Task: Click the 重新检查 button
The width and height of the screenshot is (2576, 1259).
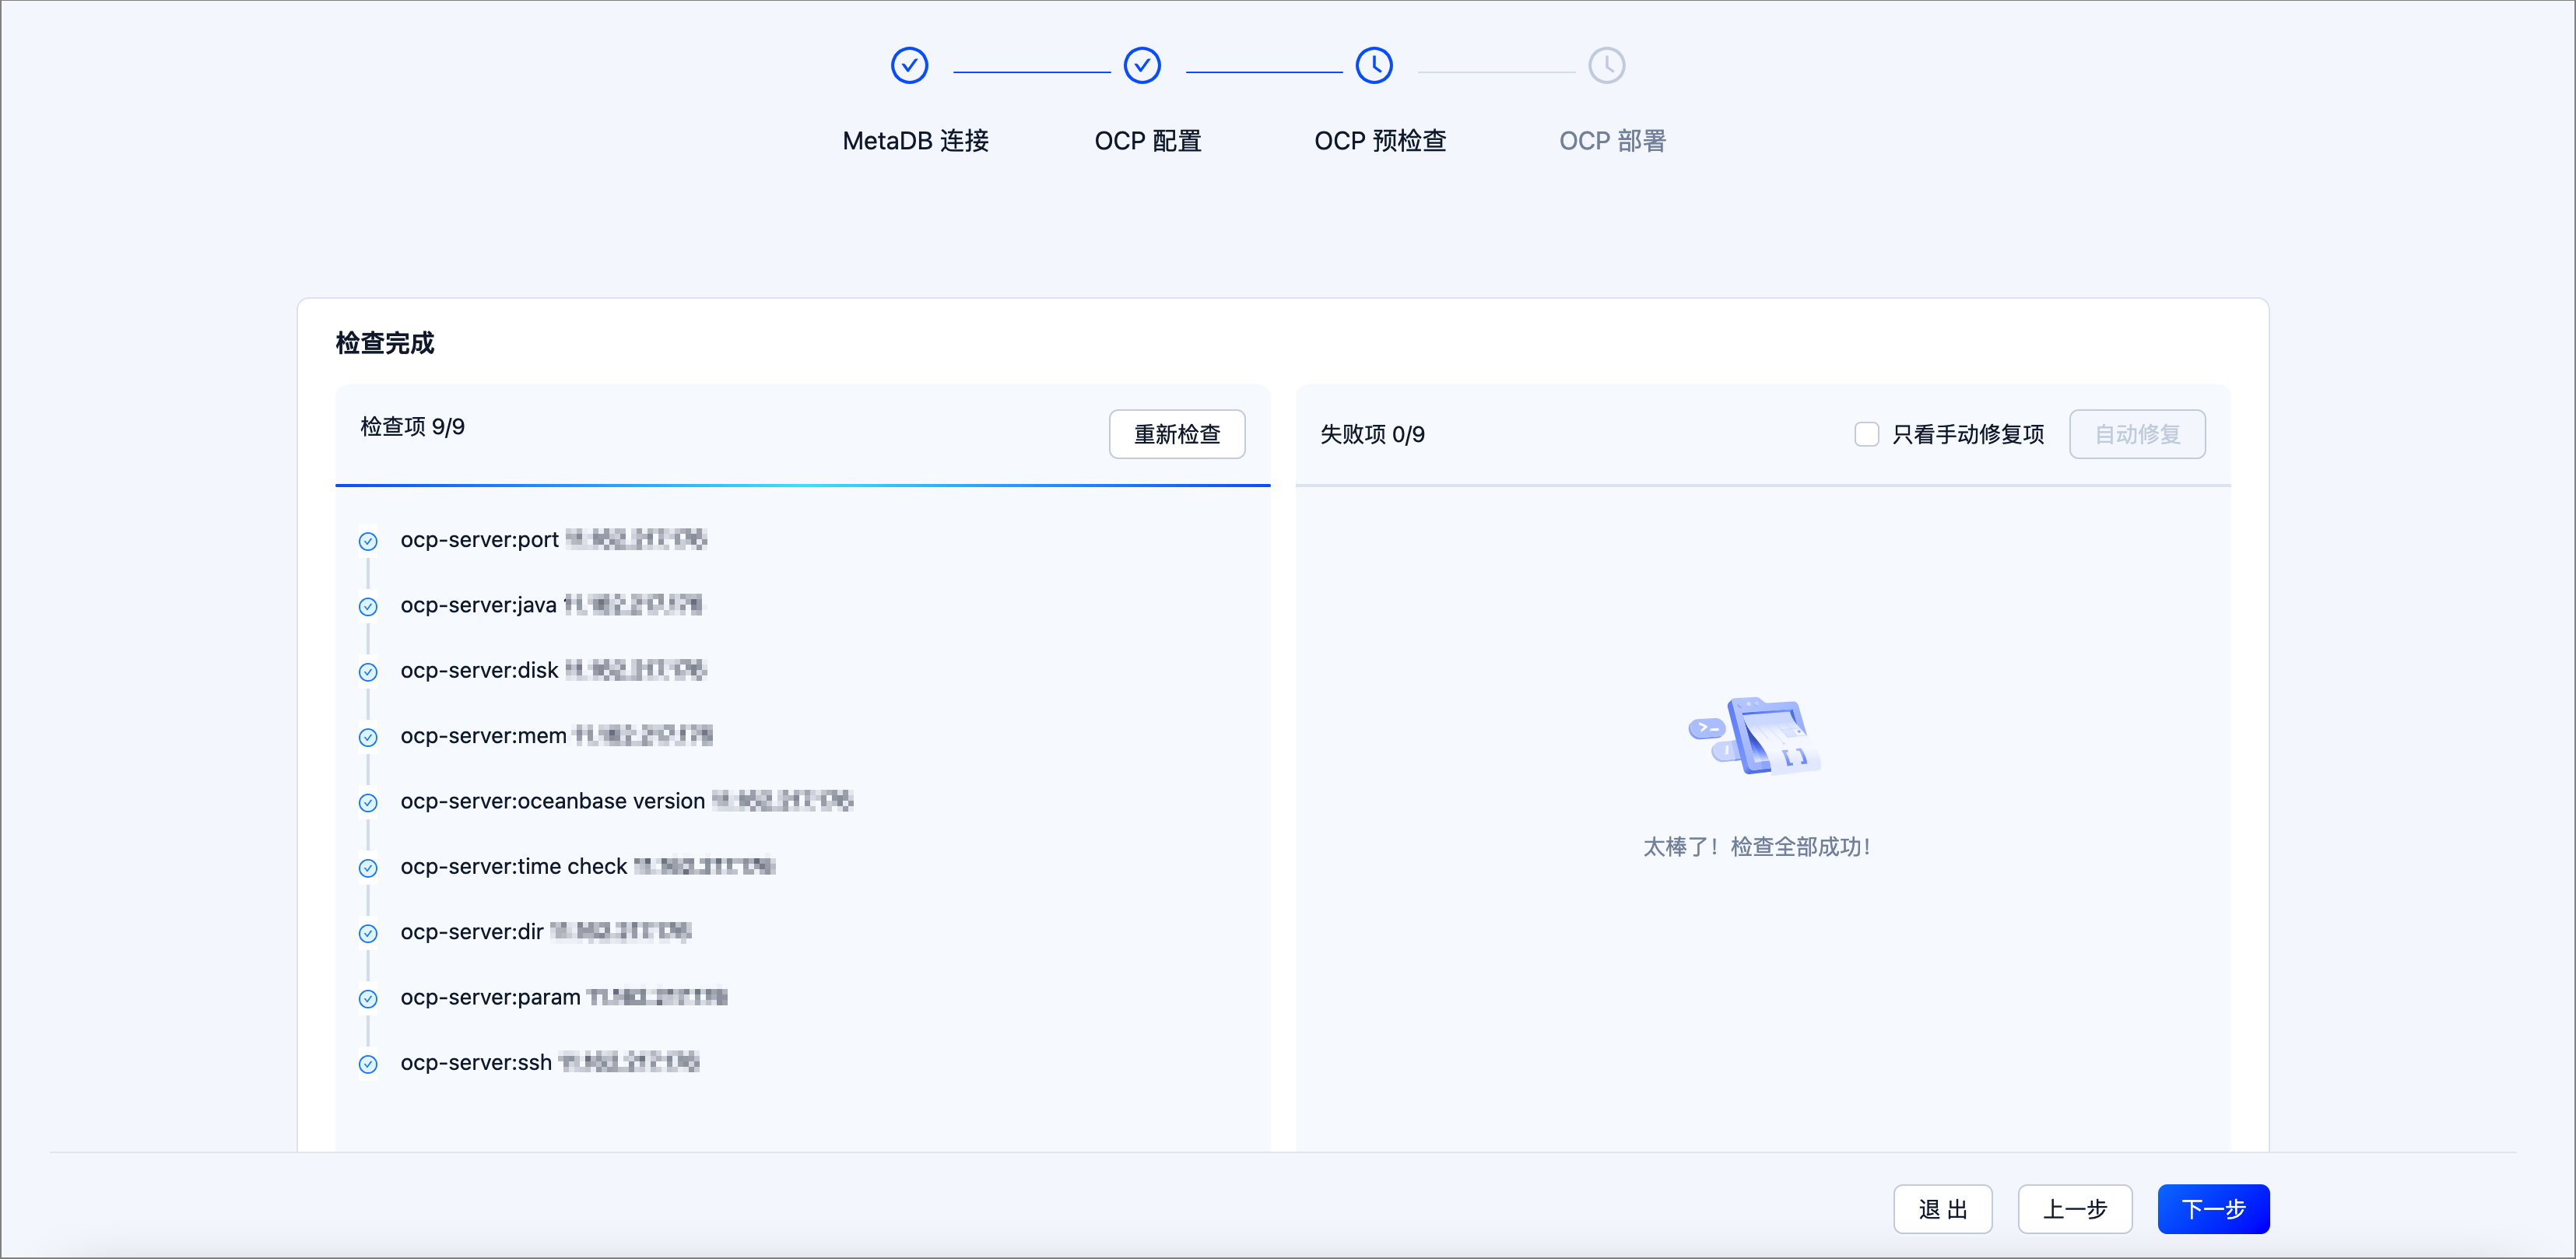Action: [x=1177, y=434]
